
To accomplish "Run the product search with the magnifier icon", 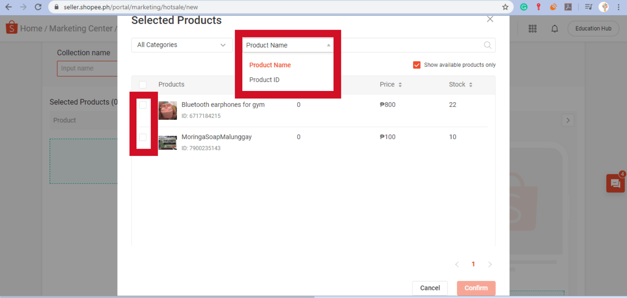I will tap(488, 45).
